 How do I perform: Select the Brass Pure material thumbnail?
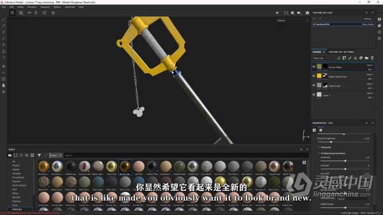point(112,168)
